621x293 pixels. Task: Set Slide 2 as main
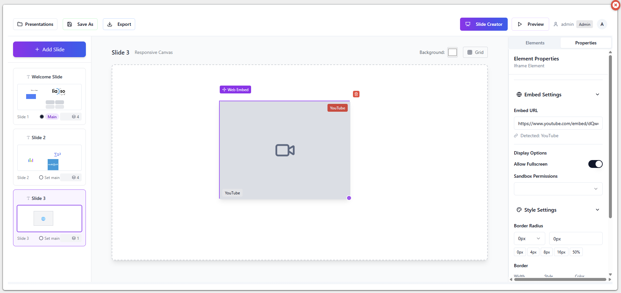49,177
